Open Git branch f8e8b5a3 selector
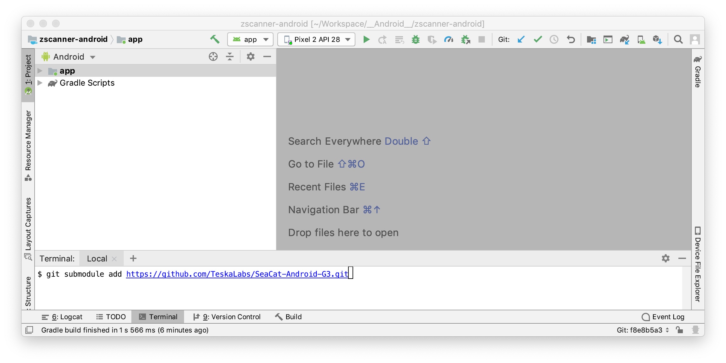 coord(643,330)
